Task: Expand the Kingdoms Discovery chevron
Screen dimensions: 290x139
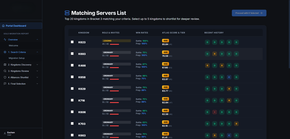Action: coord(37,65)
